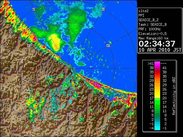Click the timestamp "02:34:37"
The height and width of the screenshot is (137, 183).
tap(157, 44)
